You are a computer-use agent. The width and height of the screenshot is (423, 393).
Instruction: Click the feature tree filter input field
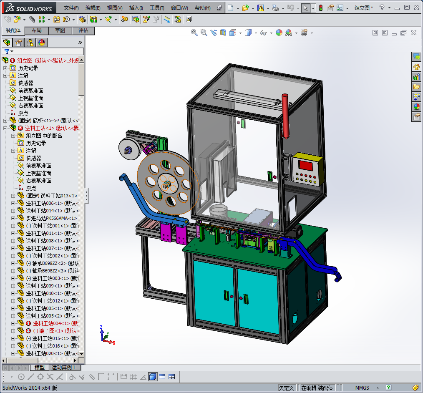click(43, 51)
